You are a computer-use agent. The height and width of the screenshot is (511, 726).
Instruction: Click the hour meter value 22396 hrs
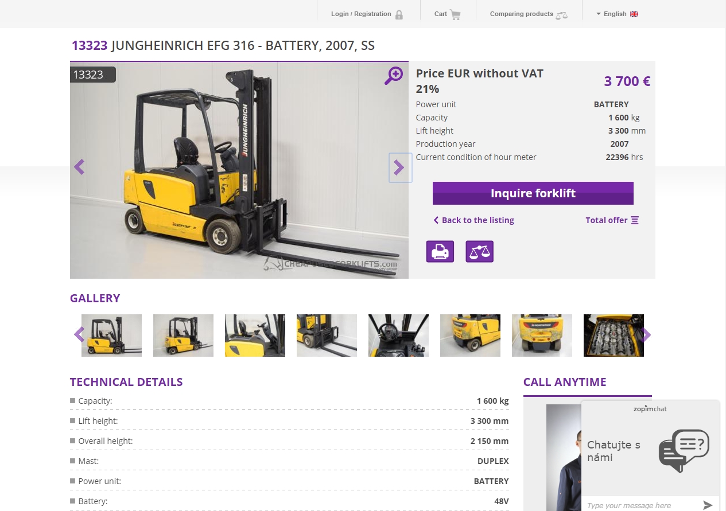pos(624,157)
